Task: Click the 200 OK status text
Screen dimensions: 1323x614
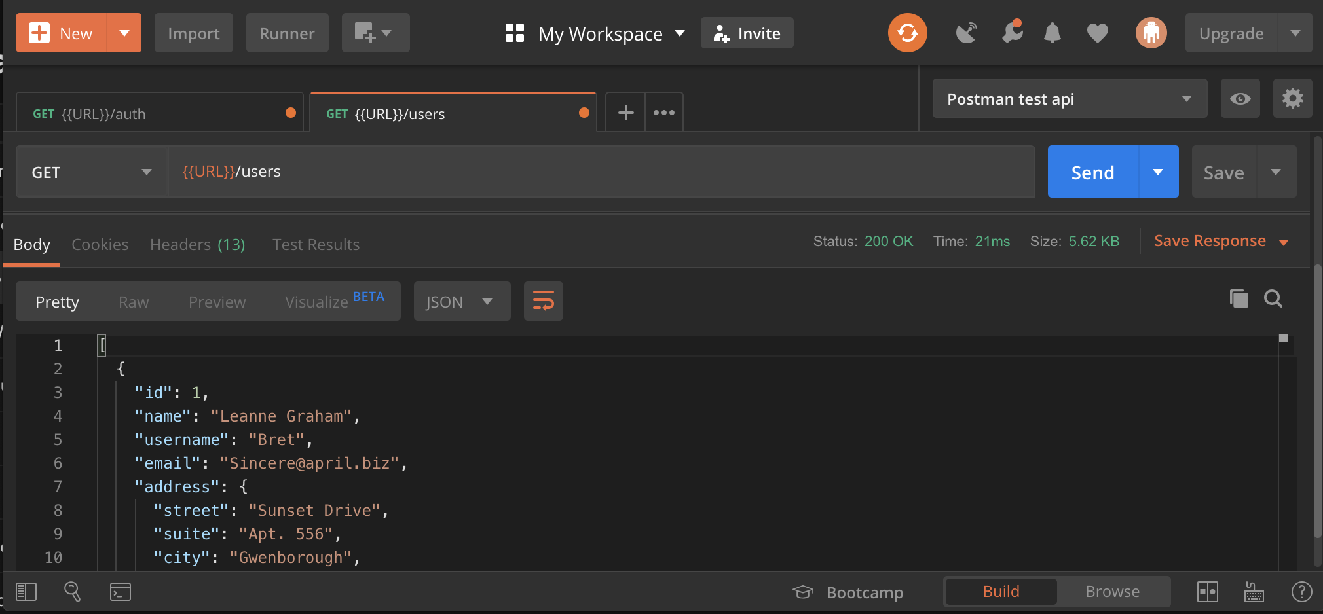Action: (888, 242)
